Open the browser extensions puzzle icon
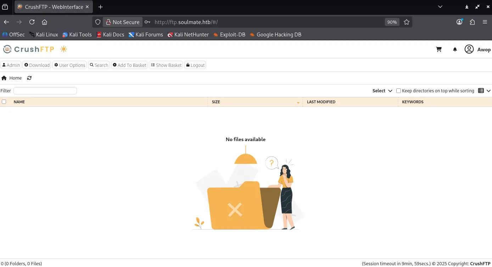The image size is (492, 267). click(x=472, y=22)
